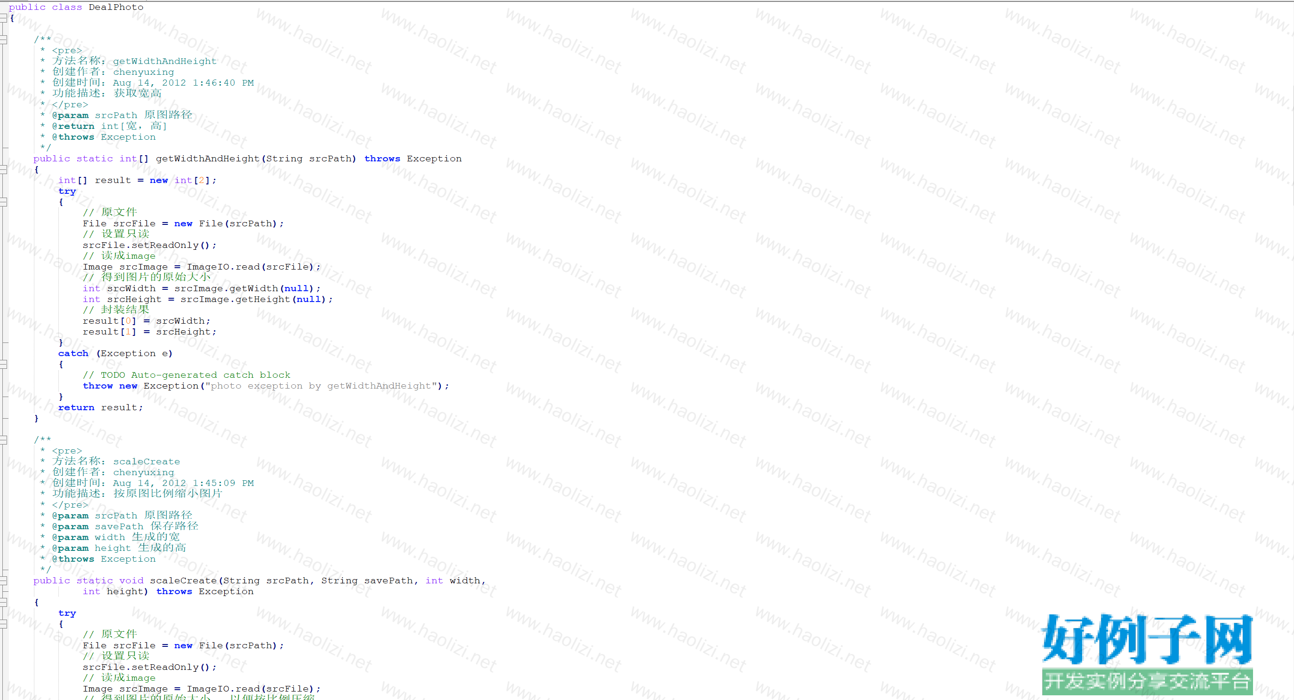Collapse the DealPhoto class fold marker
1294x700 pixels.
(3, 18)
